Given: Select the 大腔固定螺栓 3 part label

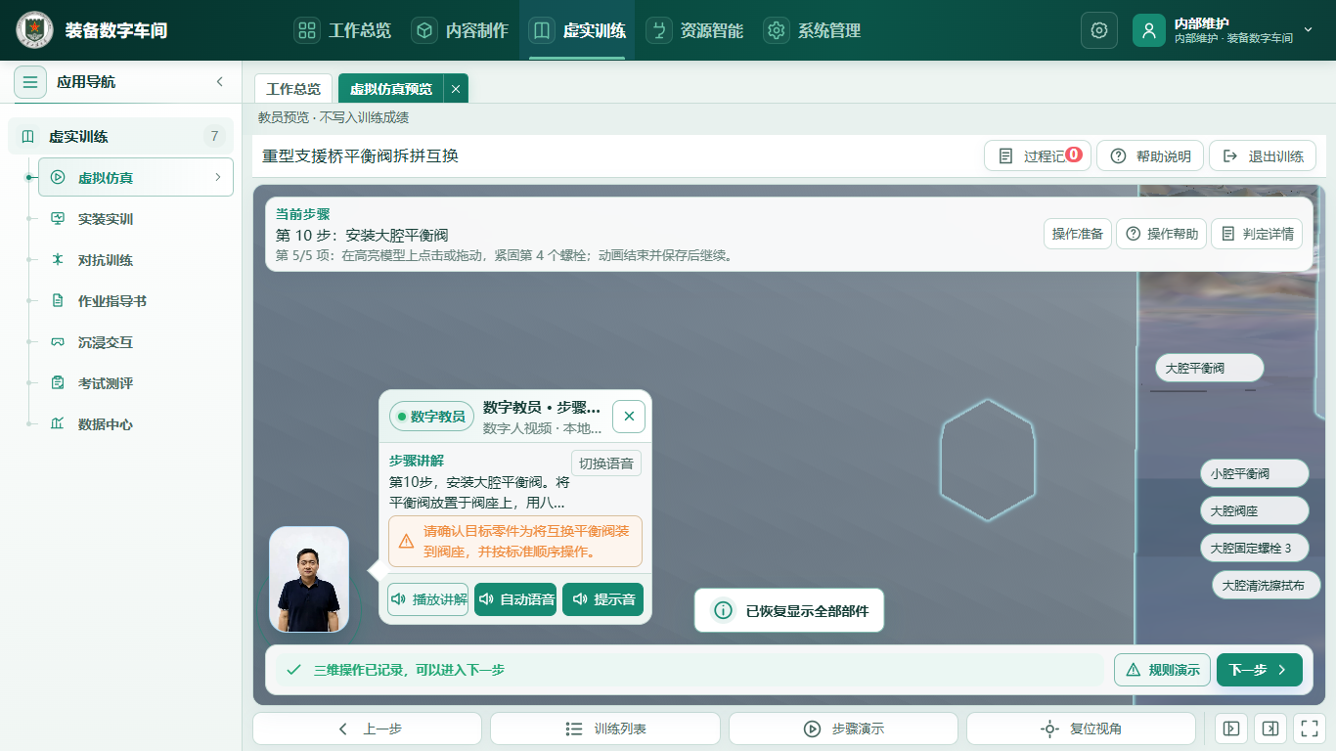Looking at the screenshot, I should (x=1255, y=548).
